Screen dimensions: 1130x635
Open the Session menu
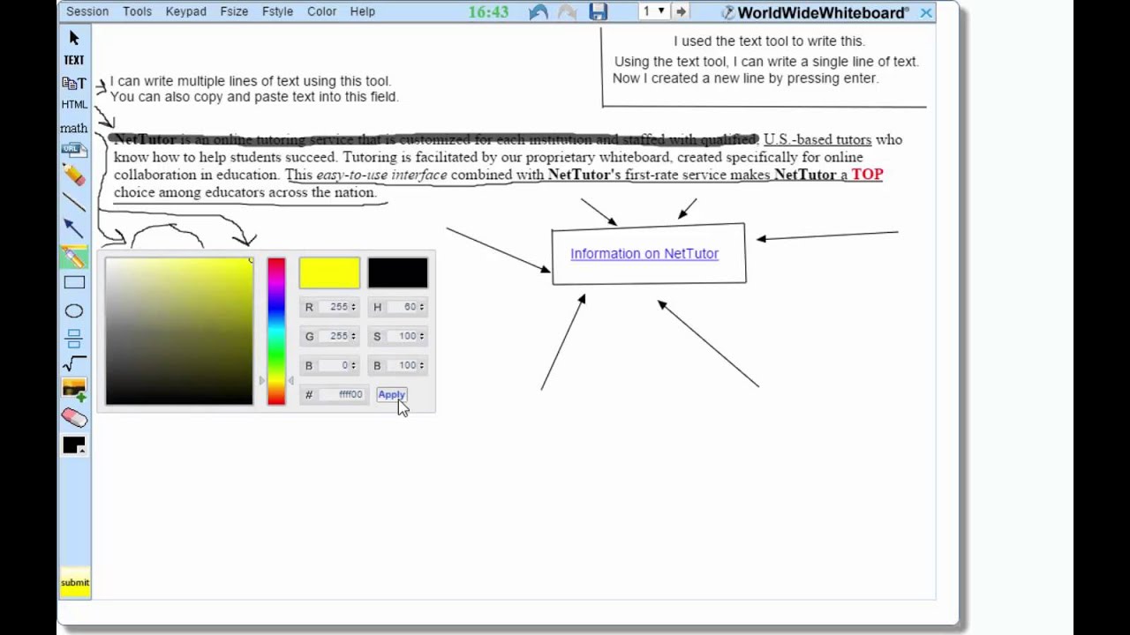87,11
